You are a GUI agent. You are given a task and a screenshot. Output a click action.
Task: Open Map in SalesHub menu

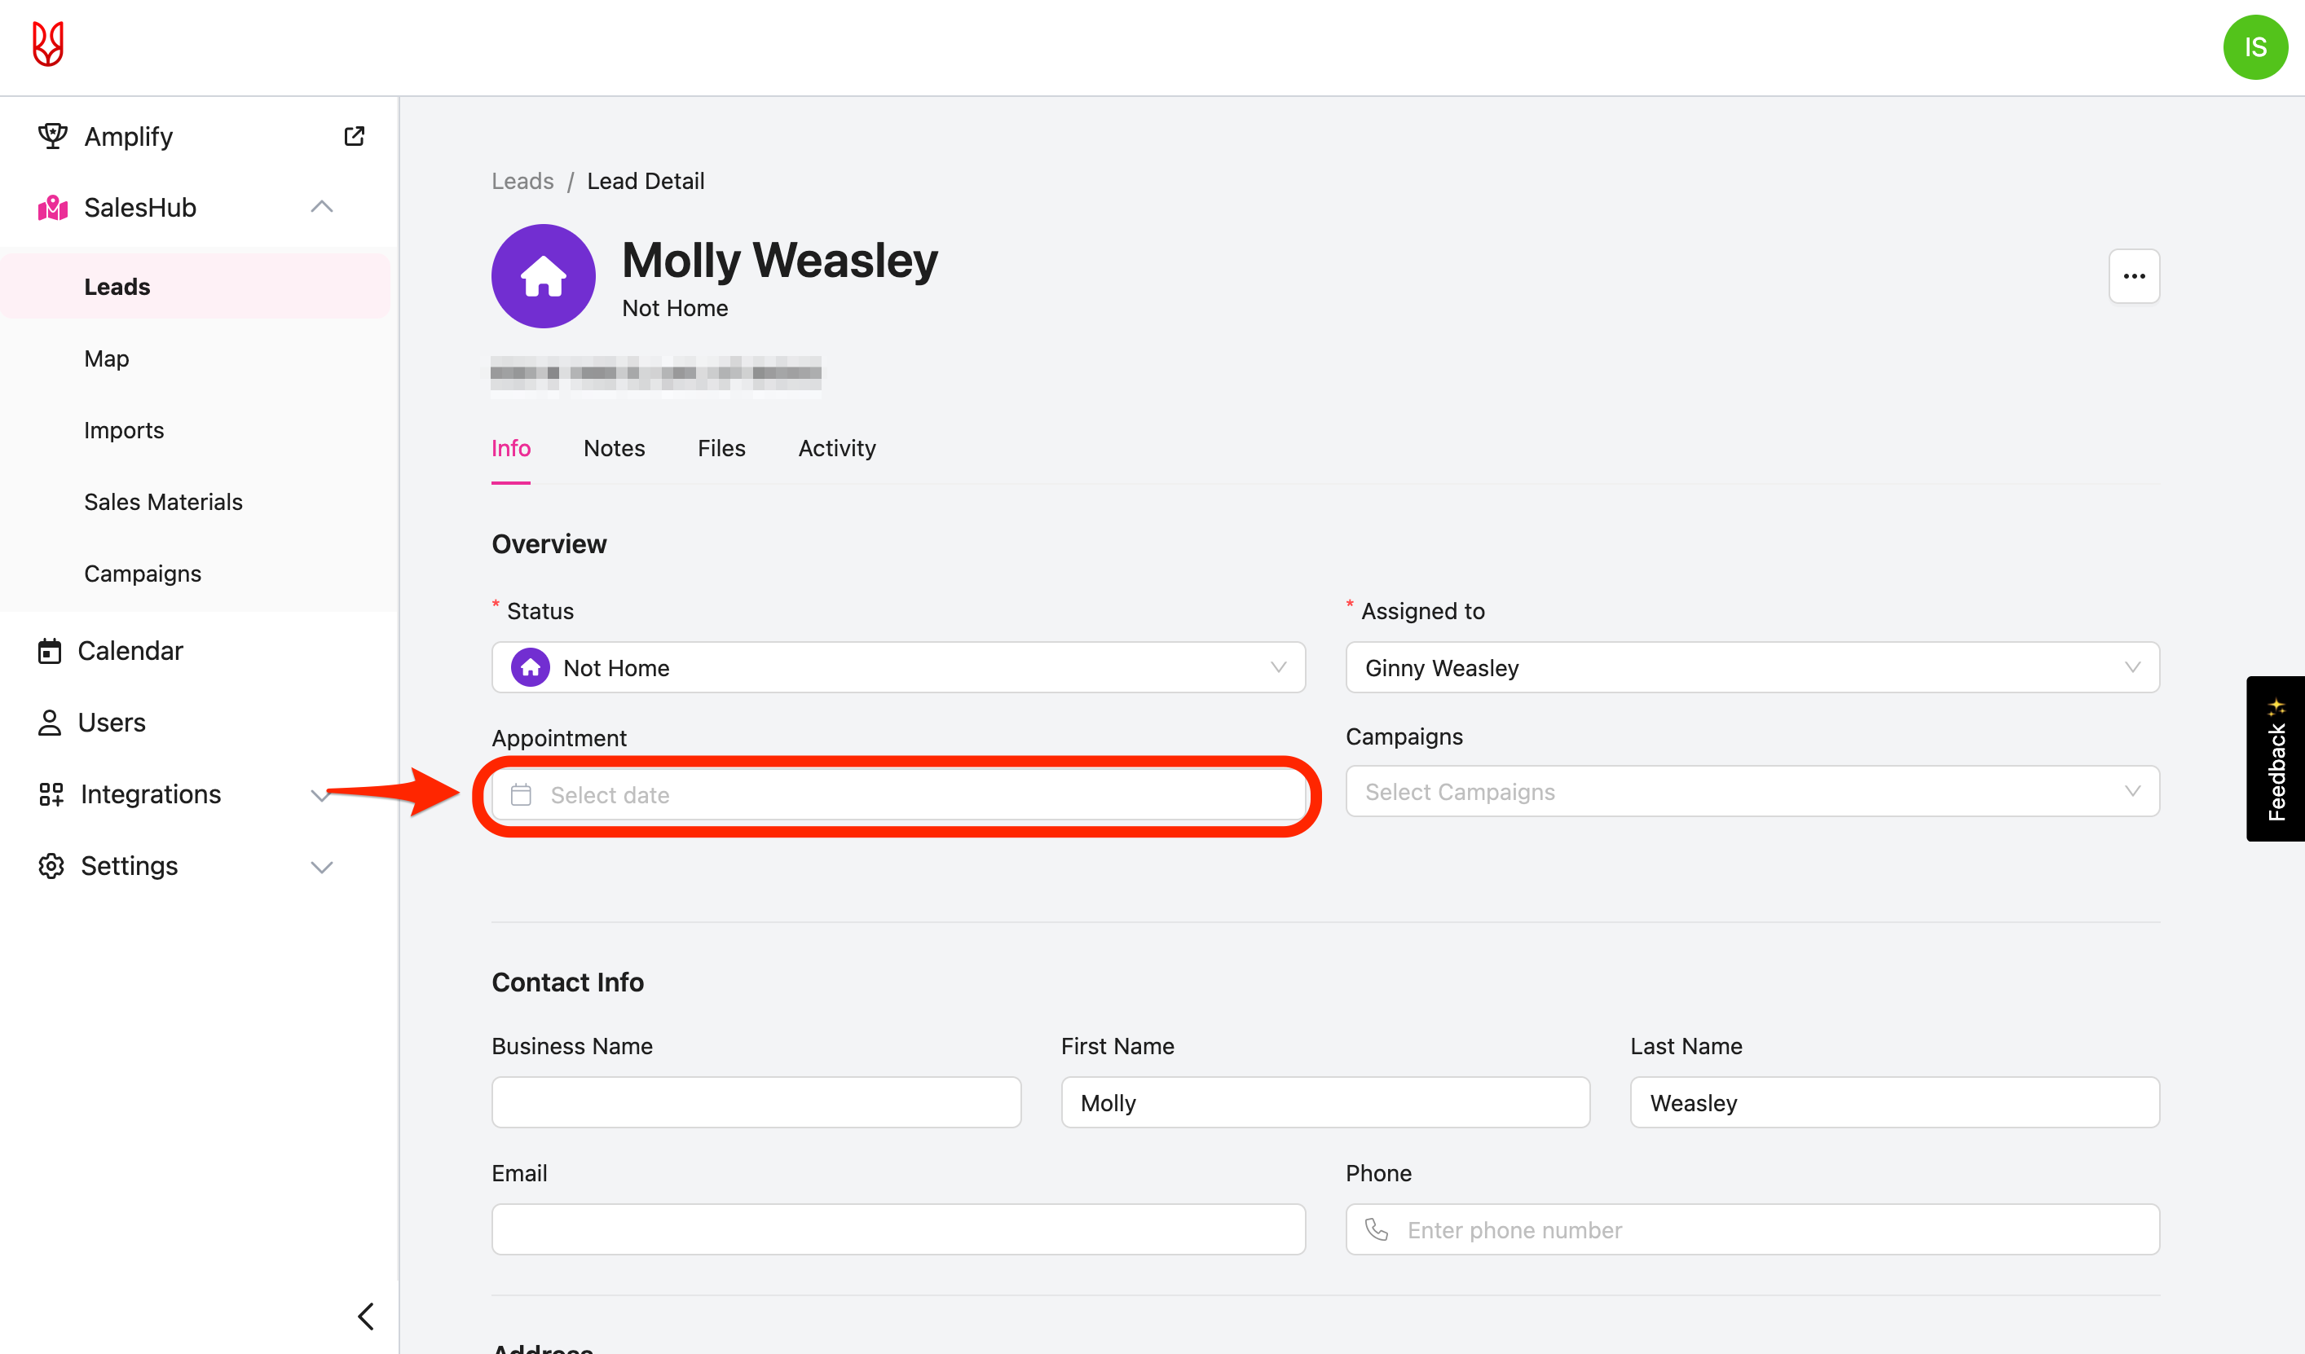coord(106,358)
